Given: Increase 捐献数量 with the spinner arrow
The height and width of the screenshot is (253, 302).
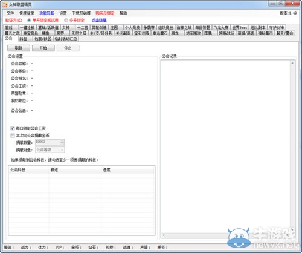Looking at the screenshot, I should (x=62, y=141).
